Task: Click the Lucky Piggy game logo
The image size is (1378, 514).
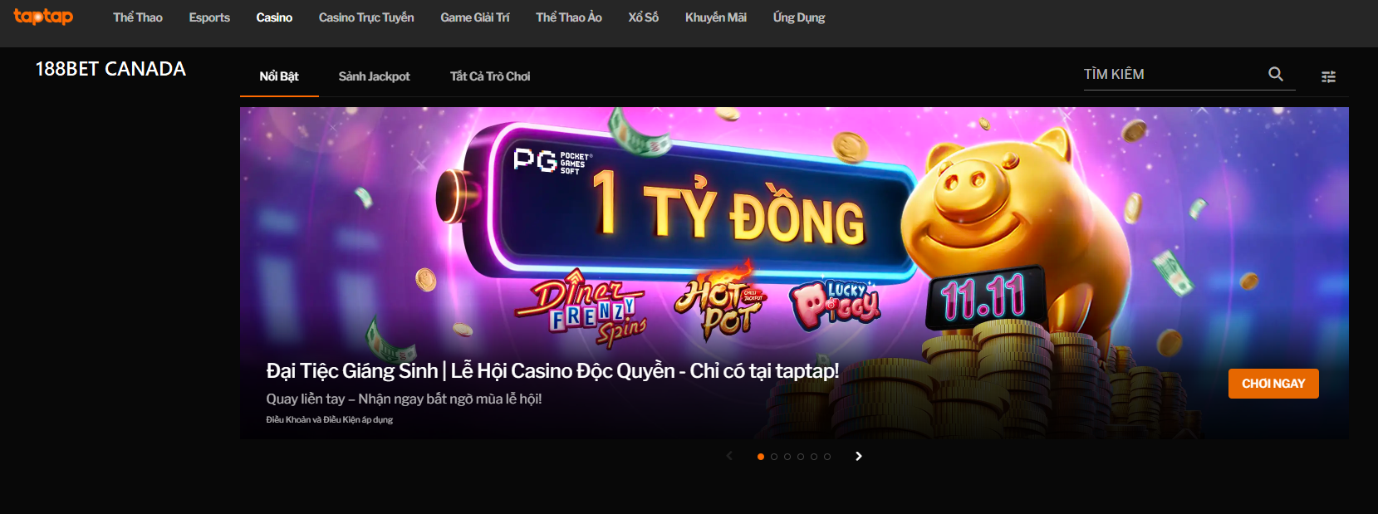Action: coord(834,304)
